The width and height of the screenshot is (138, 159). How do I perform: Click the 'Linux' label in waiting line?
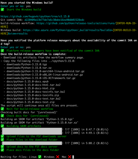[33, 157]
